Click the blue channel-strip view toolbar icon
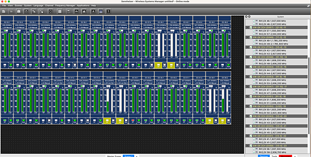 pyautogui.click(x=101, y=11)
